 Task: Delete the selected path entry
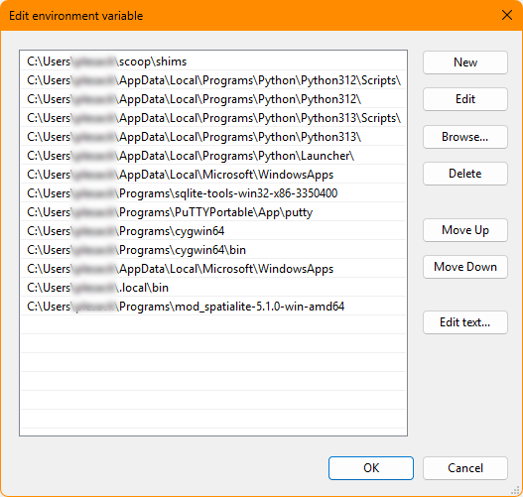[x=465, y=174]
